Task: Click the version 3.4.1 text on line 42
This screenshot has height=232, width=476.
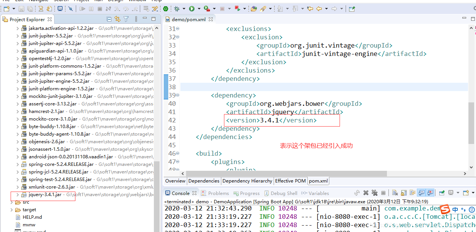Action: click(271, 120)
